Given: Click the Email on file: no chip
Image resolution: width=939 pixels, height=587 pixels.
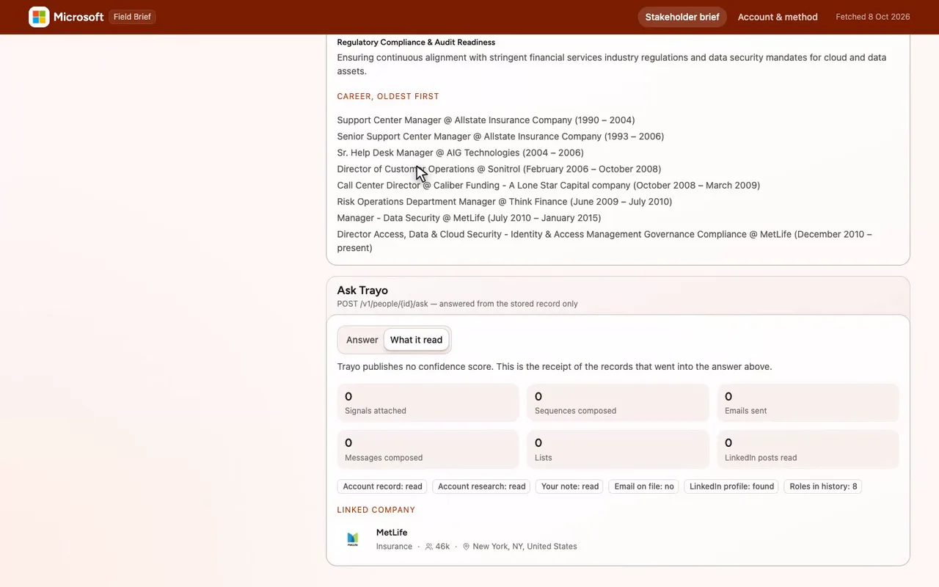Looking at the screenshot, I should click(x=644, y=486).
